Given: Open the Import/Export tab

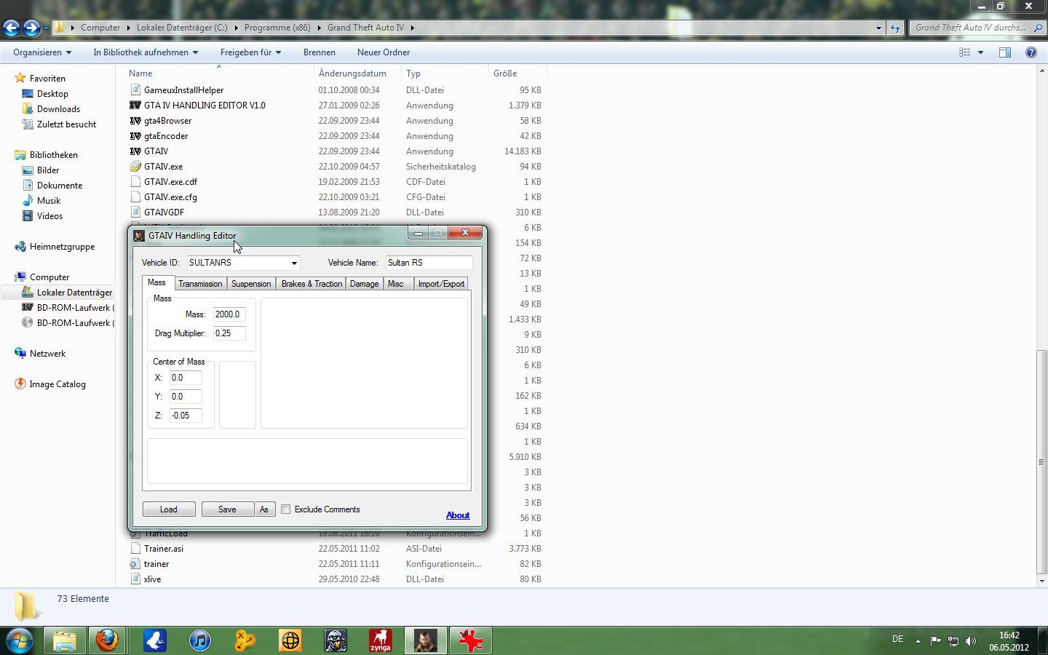Looking at the screenshot, I should [x=441, y=284].
